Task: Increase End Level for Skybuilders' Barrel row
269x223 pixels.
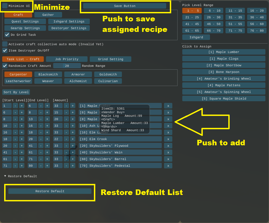Action: coord(47,159)
